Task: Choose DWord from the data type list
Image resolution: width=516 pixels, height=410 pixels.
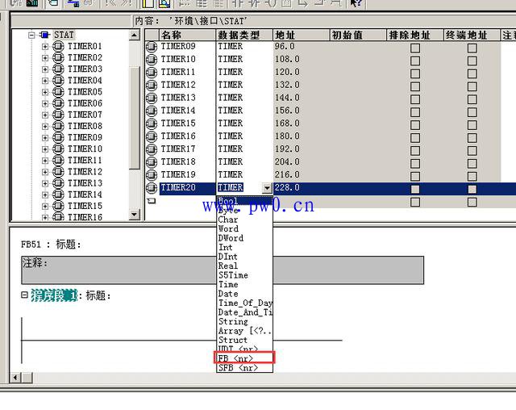Action: point(244,238)
